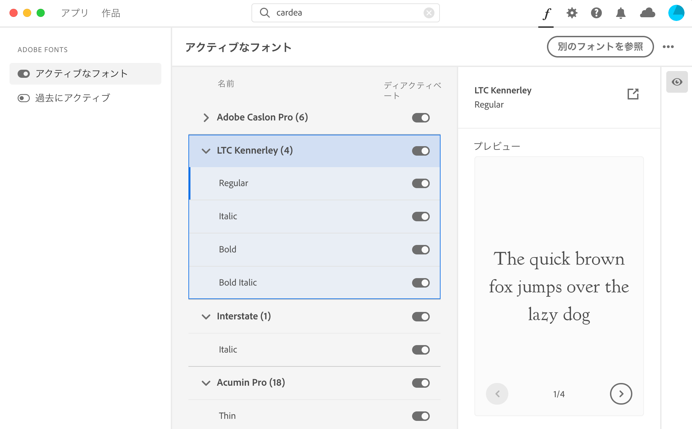This screenshot has width=692, height=429.
Task: Deactivate LTC Kennerley family toggle
Action: (421, 151)
